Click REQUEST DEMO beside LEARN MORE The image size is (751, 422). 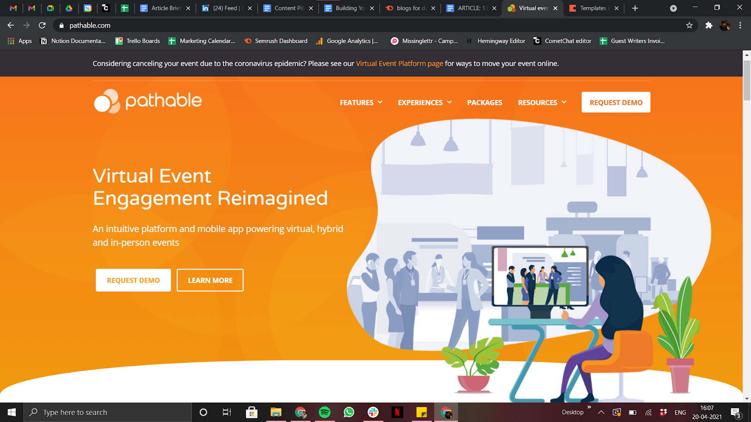click(133, 280)
